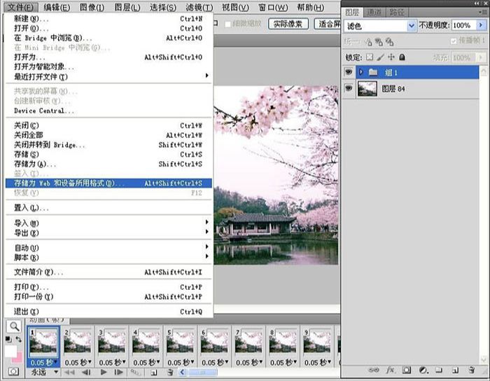This screenshot has width=490, height=381.
Task: Choose 存储为 Save As menu item
Action: pyautogui.click(x=108, y=164)
